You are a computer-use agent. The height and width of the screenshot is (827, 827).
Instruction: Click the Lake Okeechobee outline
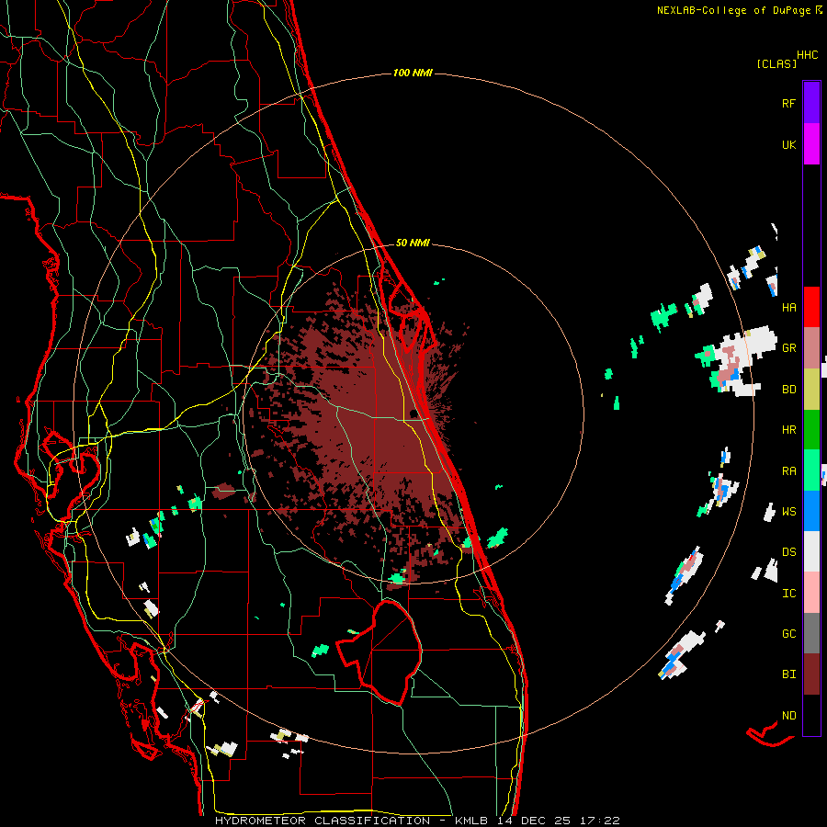click(380, 651)
